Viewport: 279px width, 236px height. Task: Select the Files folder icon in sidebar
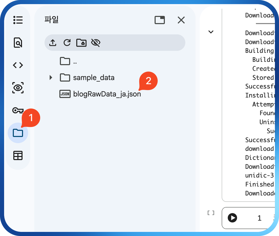[18, 133]
